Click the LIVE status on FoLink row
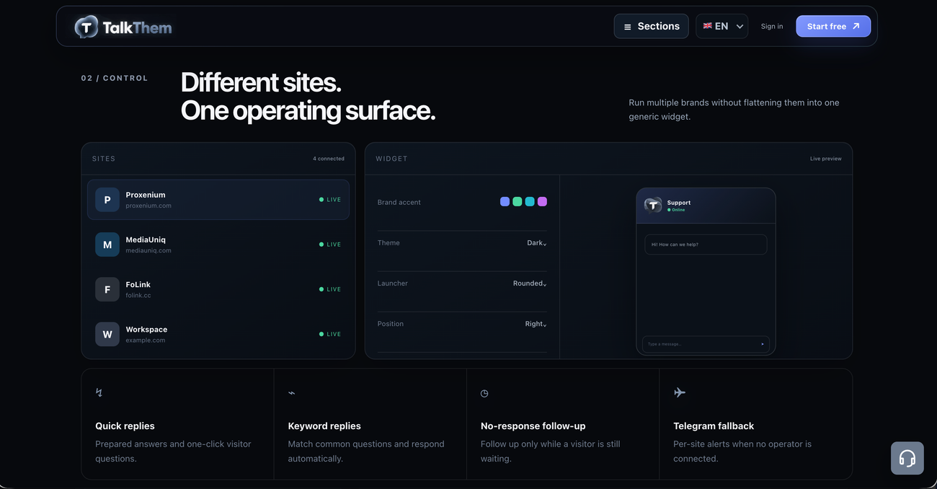Screen dimensions: 937x489 point(330,289)
